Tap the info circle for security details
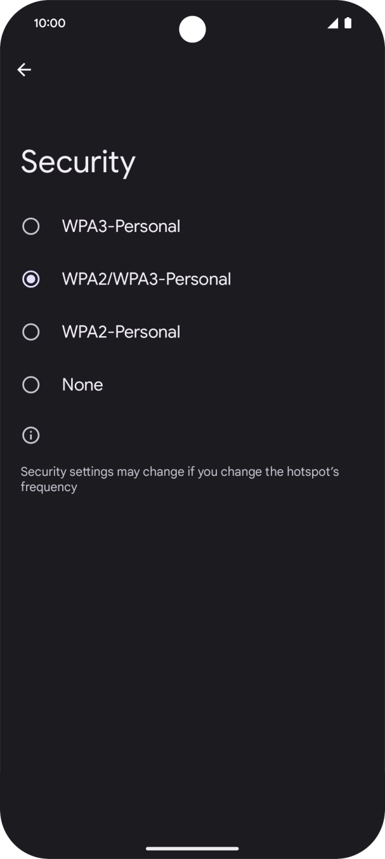385x859 pixels. (x=30, y=435)
